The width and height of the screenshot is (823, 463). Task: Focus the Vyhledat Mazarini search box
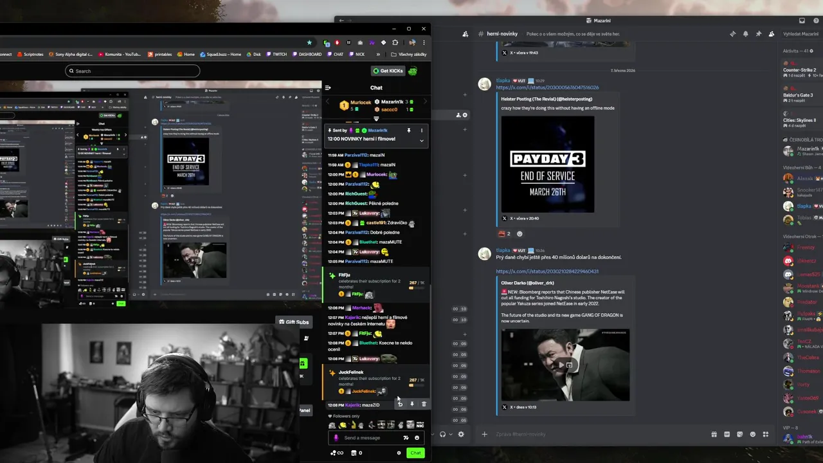pyautogui.click(x=800, y=33)
